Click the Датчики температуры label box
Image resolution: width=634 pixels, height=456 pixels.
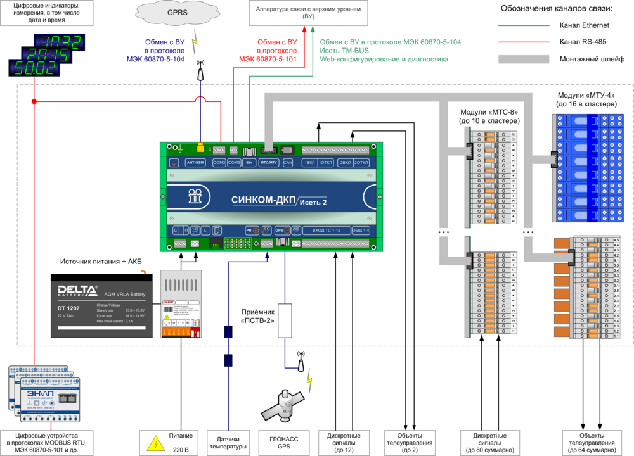pos(227,442)
